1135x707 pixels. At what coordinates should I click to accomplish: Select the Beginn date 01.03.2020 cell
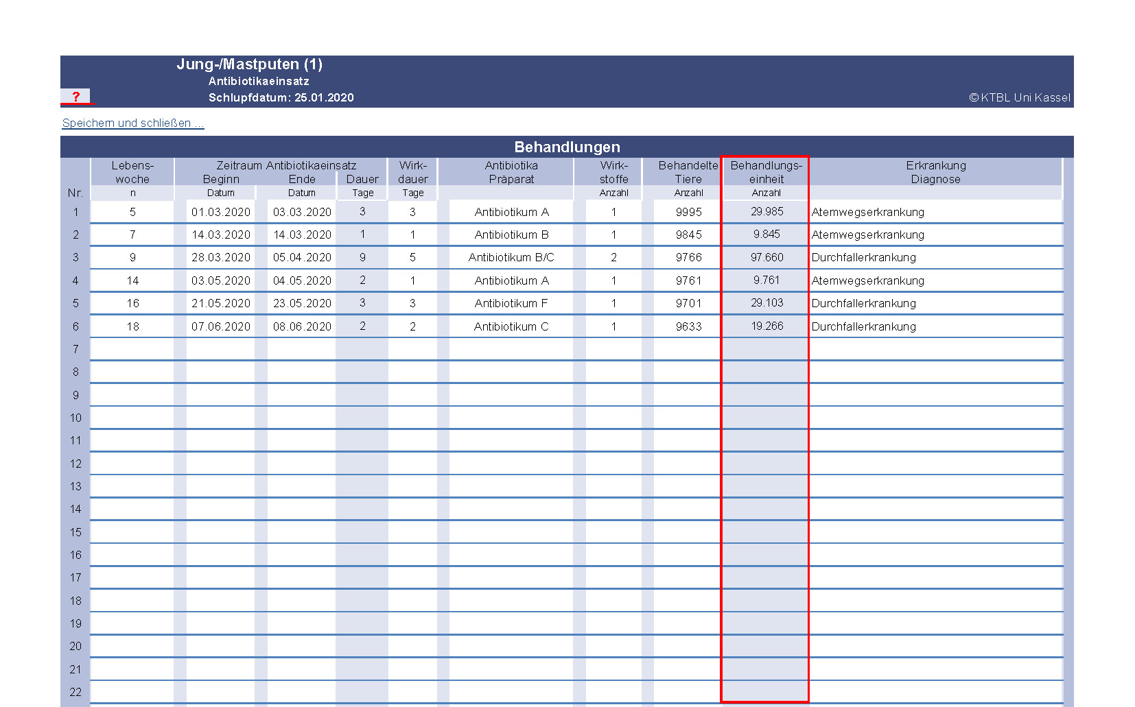220,213
